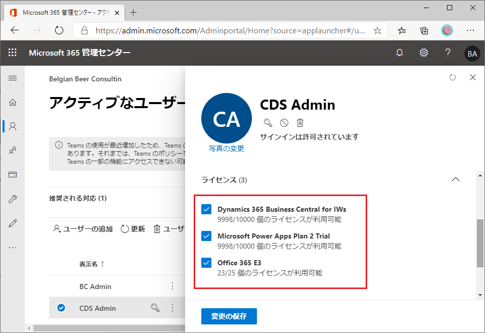Add page to favorites star
485x333 pixels.
pyautogui.click(x=377, y=30)
